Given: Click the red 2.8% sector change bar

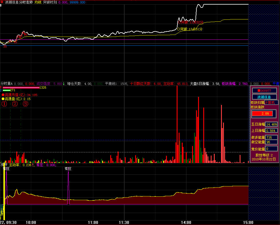Looking at the screenshot, I should [x=264, y=114].
